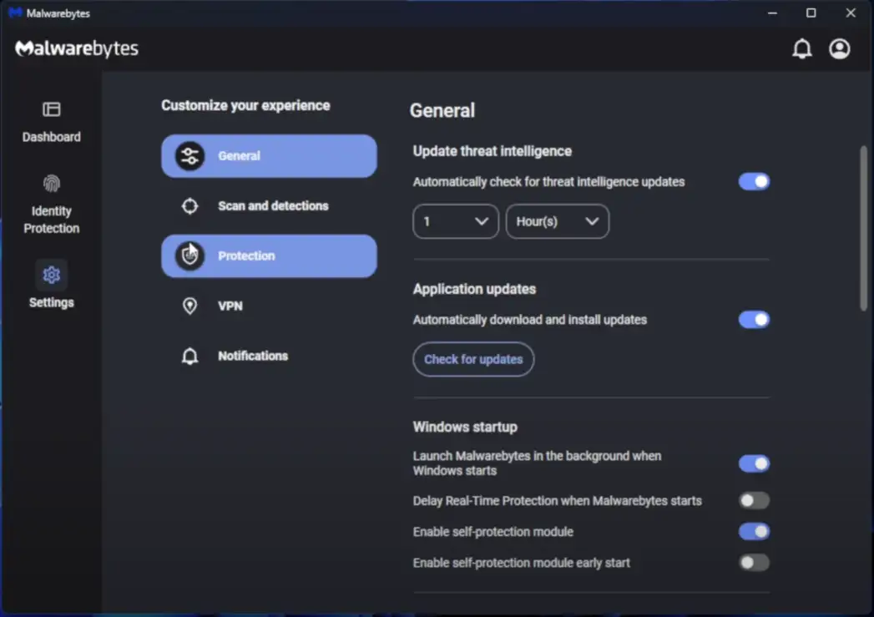Turn off Launch Malwarebytes at Windows startup
874x617 pixels.
(x=754, y=463)
